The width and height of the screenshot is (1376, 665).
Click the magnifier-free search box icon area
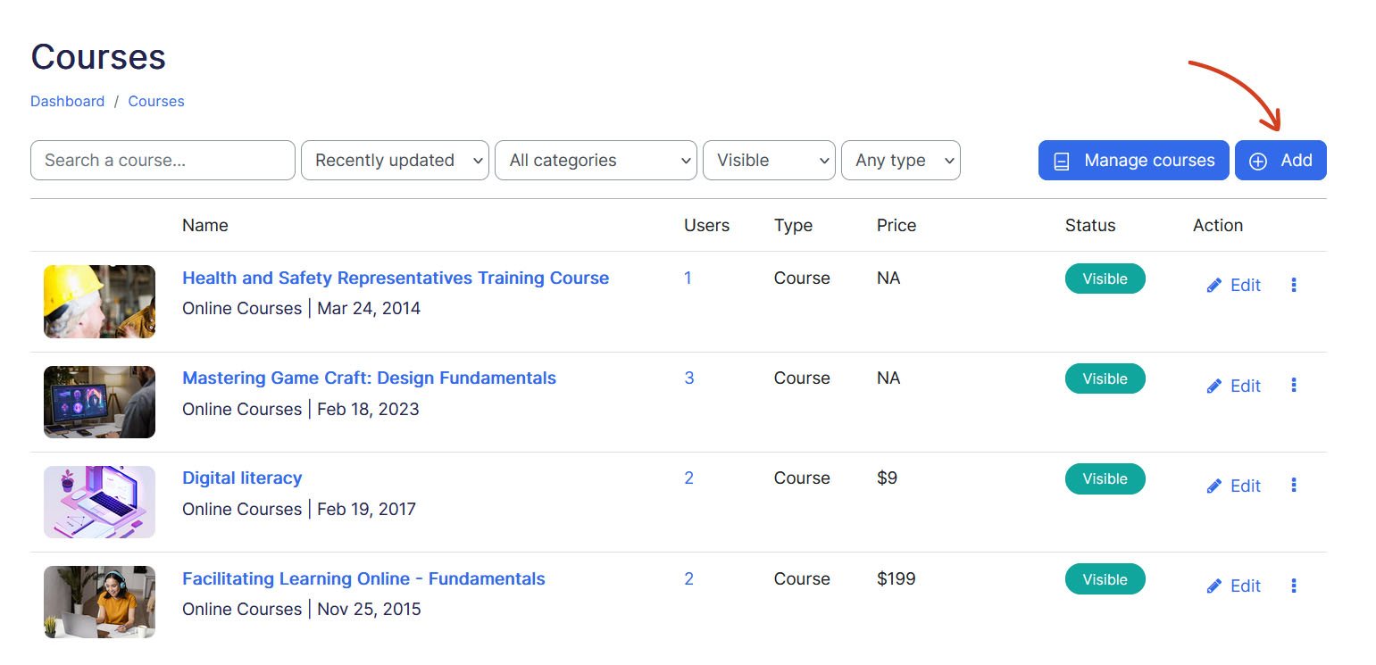point(161,160)
